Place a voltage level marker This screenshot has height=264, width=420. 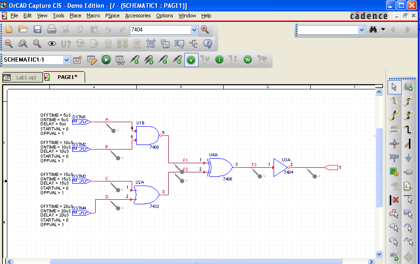[x=134, y=60]
